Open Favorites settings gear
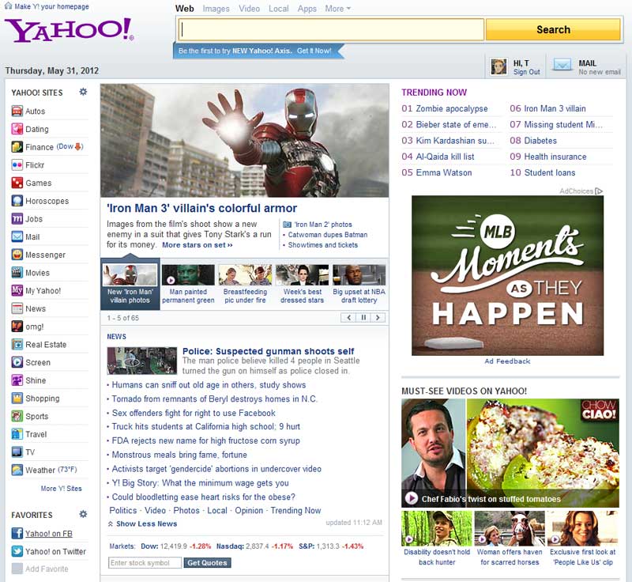632x582 pixels. [x=83, y=514]
